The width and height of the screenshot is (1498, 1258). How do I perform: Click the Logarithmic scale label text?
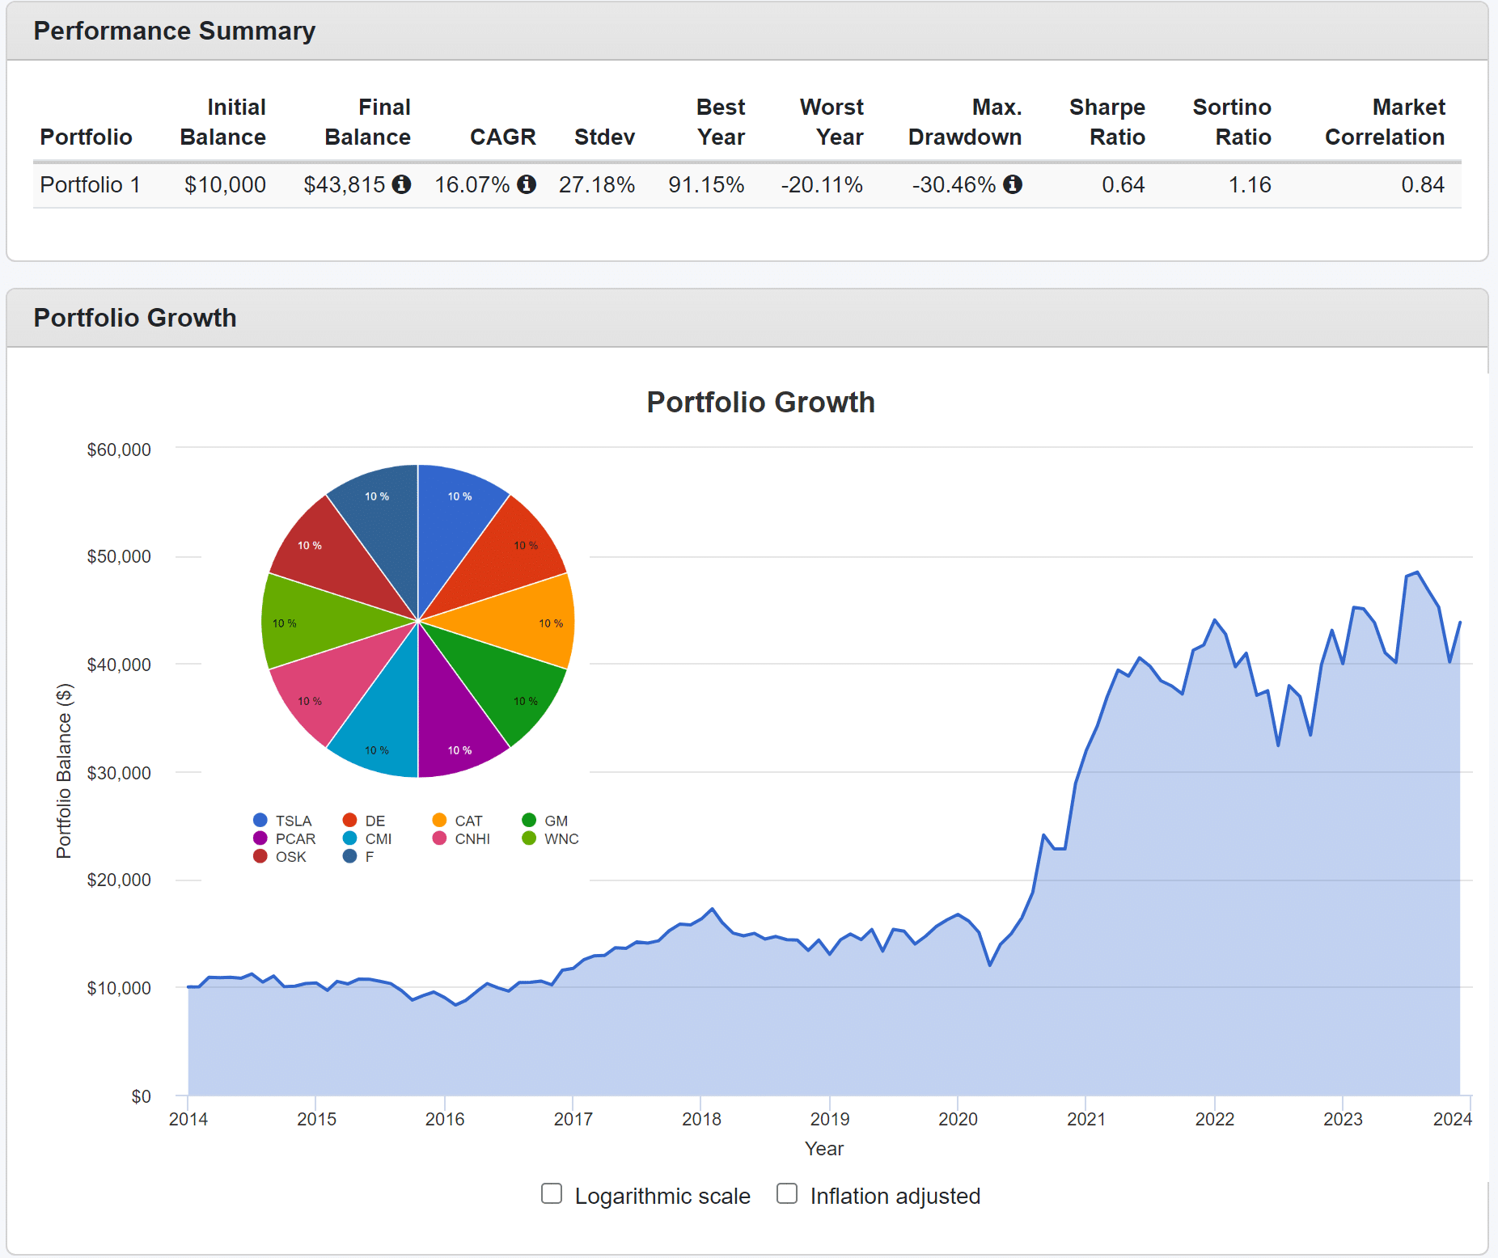[x=662, y=1196]
